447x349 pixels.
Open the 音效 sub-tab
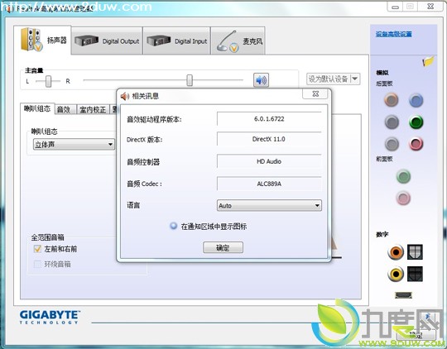[x=65, y=110]
